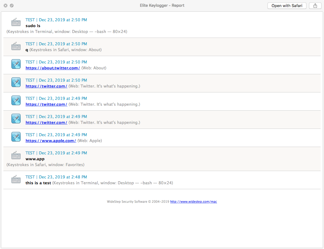The height and width of the screenshot is (249, 324).
Task: Click the Safari icon beside about.twitter.com entry
Action: [x=16, y=64]
